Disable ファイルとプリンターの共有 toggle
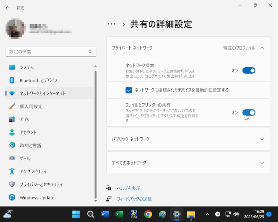278x222 pixels. (x=249, y=112)
